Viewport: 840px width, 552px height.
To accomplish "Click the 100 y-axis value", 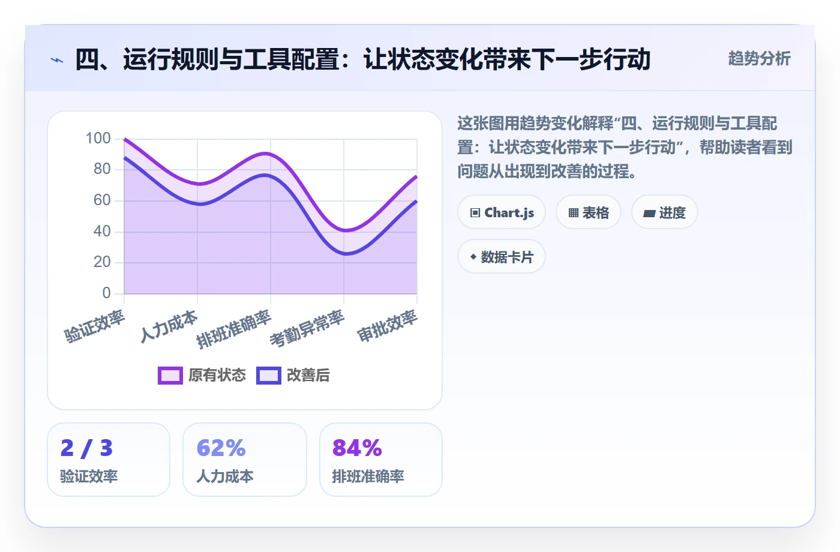I will (98, 139).
